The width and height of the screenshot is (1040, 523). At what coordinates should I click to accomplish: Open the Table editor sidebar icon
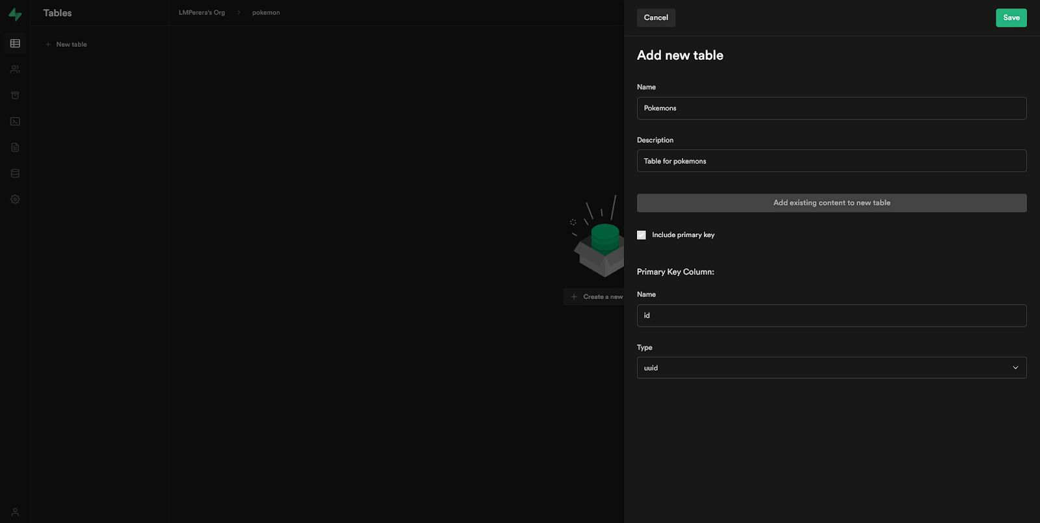point(15,44)
